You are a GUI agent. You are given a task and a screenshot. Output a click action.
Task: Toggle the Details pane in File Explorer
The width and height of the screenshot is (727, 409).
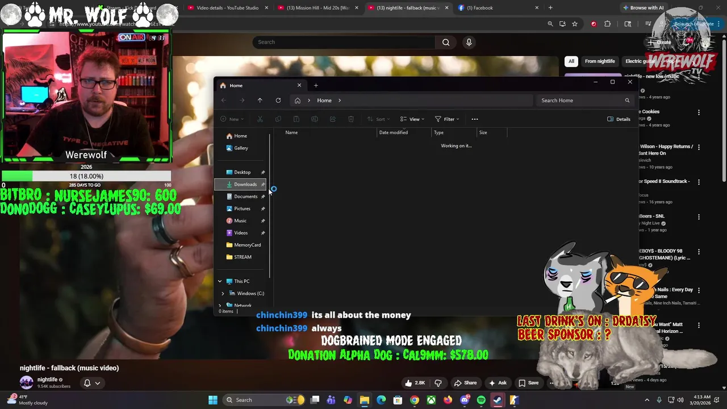(619, 119)
